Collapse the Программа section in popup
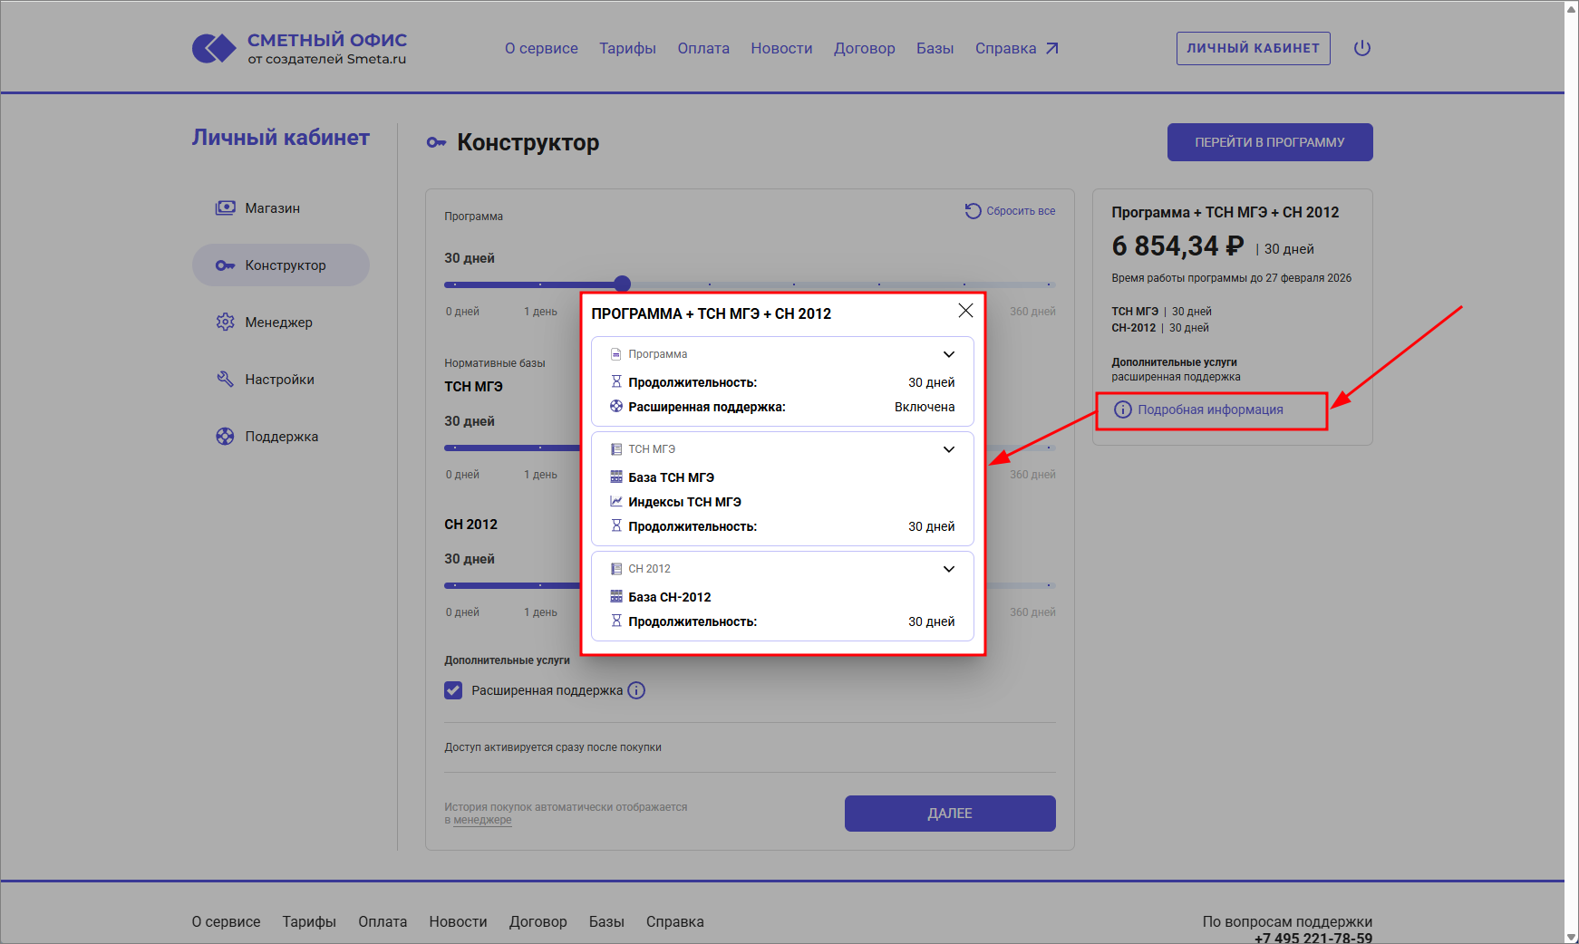Screen dimensions: 1579x944 [x=948, y=354]
